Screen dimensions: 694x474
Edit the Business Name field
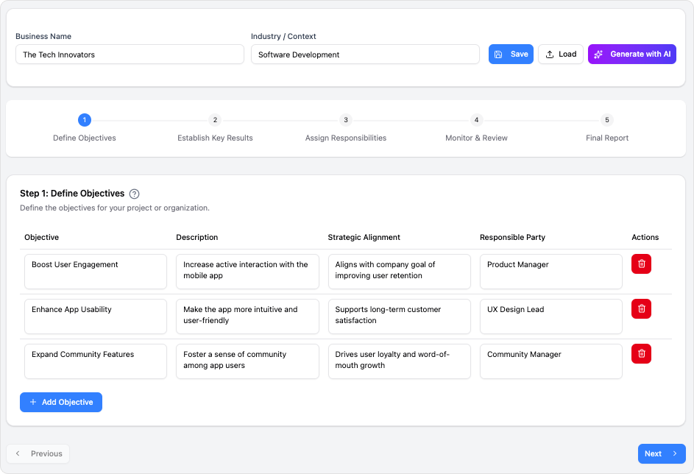[x=130, y=54]
